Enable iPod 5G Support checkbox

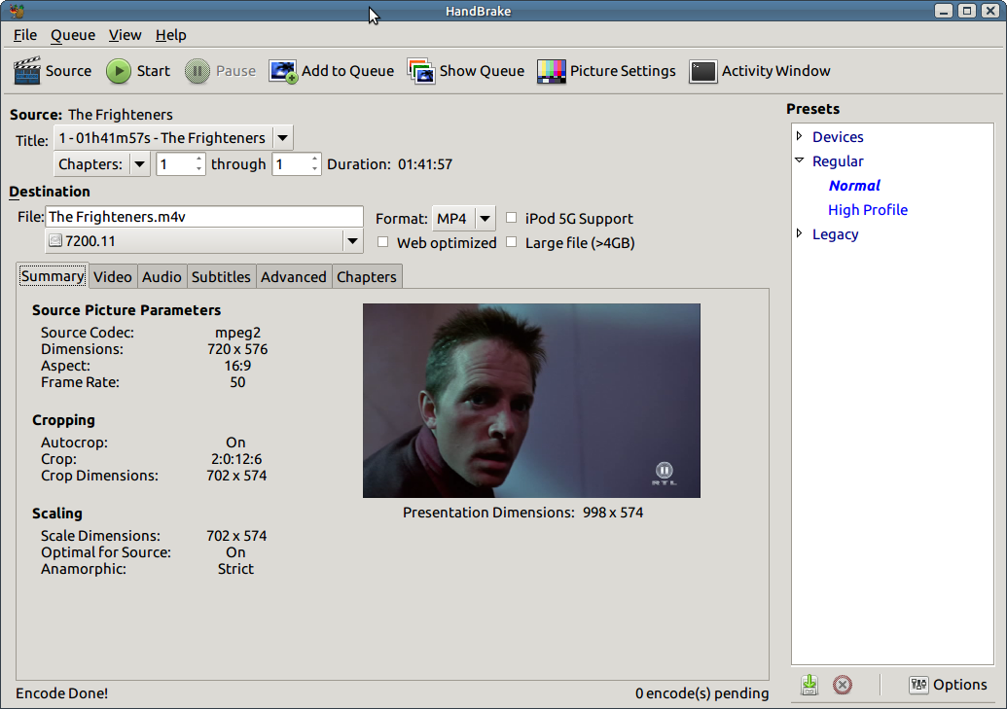[511, 218]
